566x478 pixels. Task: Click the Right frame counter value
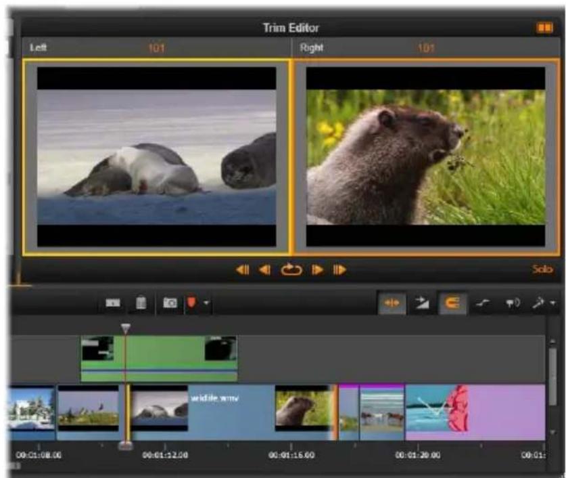coord(426,47)
